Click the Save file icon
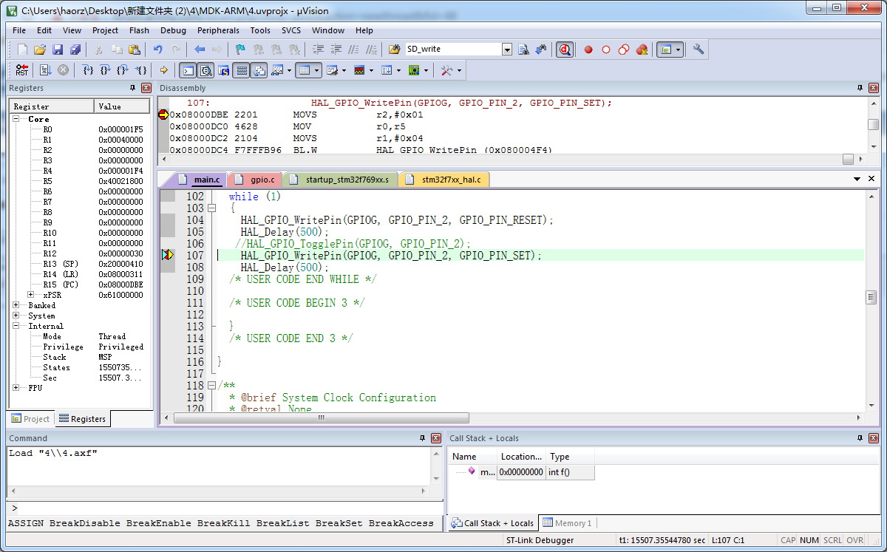This screenshot has height=552, width=887. click(58, 50)
